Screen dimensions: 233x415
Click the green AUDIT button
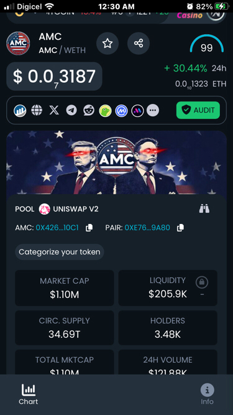click(x=198, y=110)
